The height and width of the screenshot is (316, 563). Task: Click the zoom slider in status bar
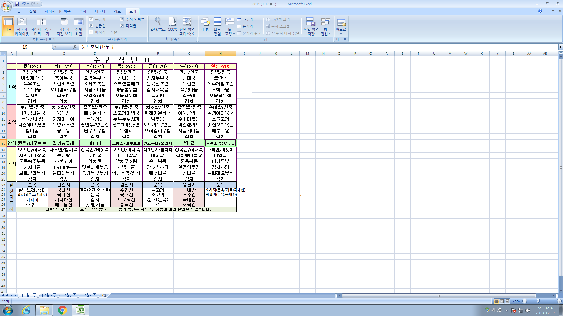tap(538, 301)
